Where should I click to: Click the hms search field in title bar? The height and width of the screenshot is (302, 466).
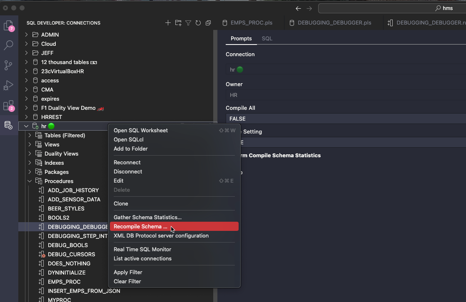pos(391,8)
